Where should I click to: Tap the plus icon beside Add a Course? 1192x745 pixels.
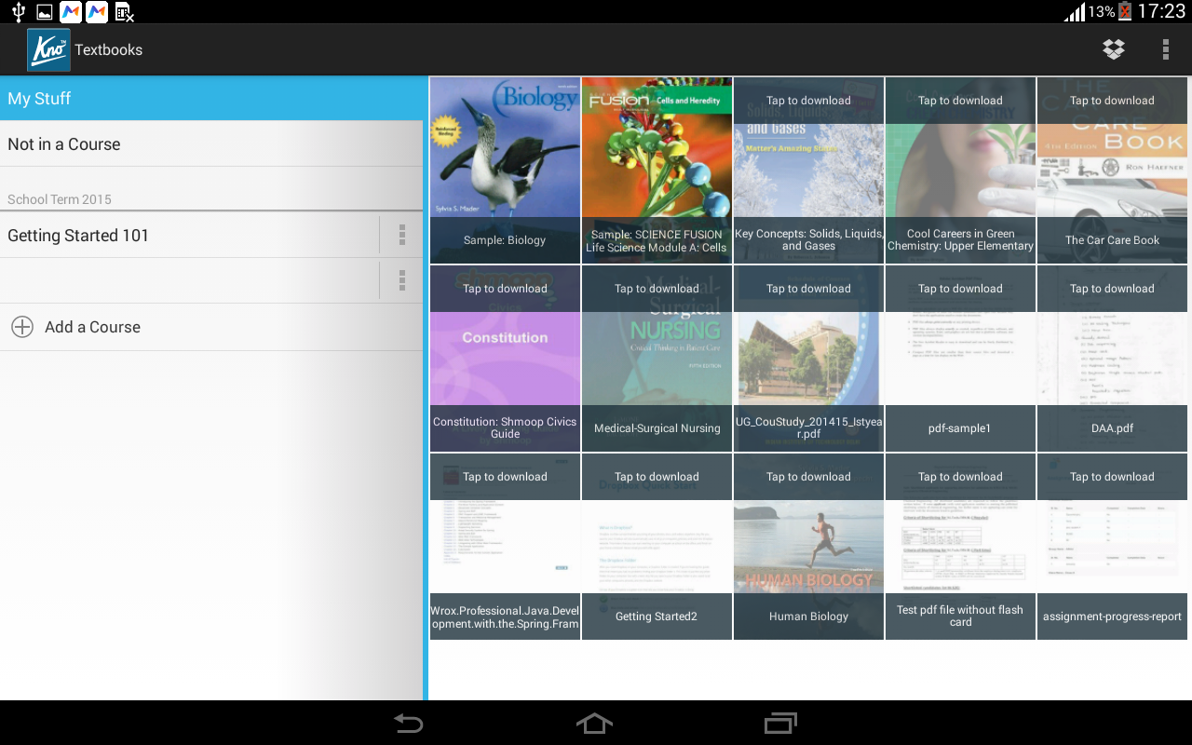(21, 327)
